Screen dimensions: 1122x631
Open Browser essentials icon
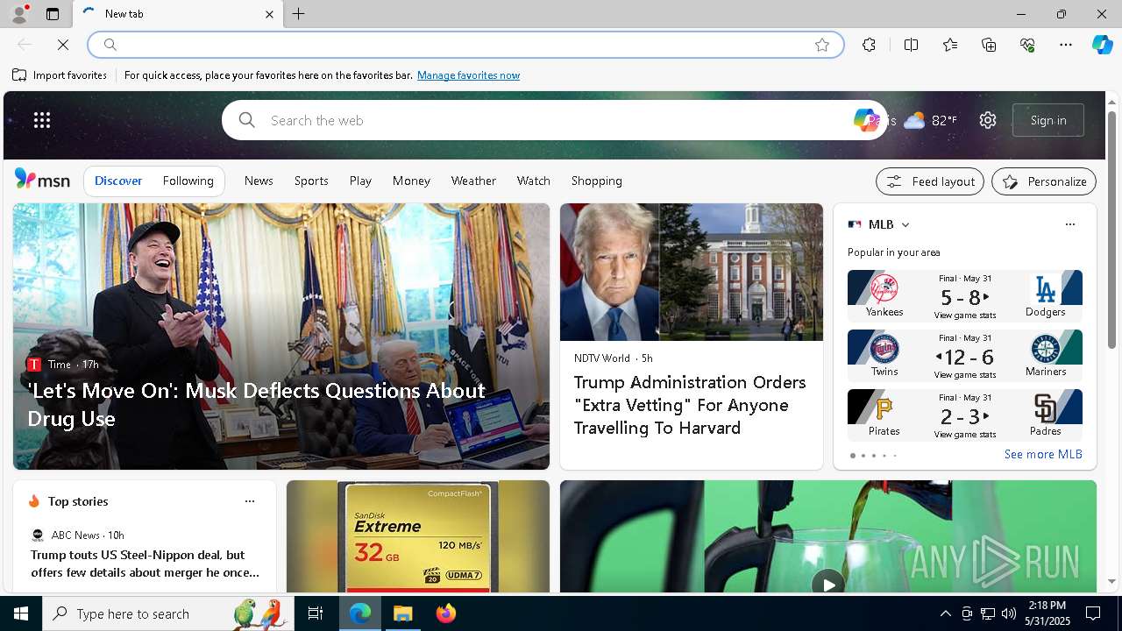pyautogui.click(x=1027, y=45)
